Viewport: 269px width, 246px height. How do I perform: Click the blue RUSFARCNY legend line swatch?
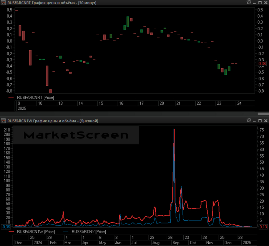pyautogui.click(x=66, y=232)
